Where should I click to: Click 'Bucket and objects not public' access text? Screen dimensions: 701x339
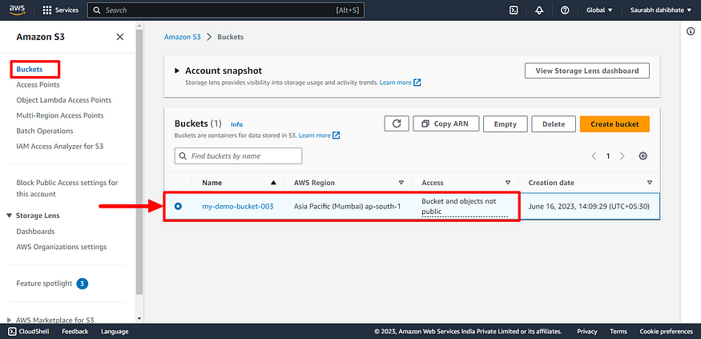(465, 206)
